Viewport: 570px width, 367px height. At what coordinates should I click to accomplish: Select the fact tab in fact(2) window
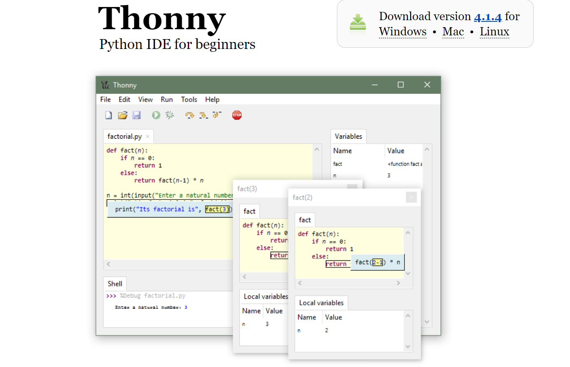(305, 220)
